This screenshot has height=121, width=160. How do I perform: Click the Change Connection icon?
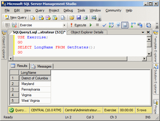14,25
